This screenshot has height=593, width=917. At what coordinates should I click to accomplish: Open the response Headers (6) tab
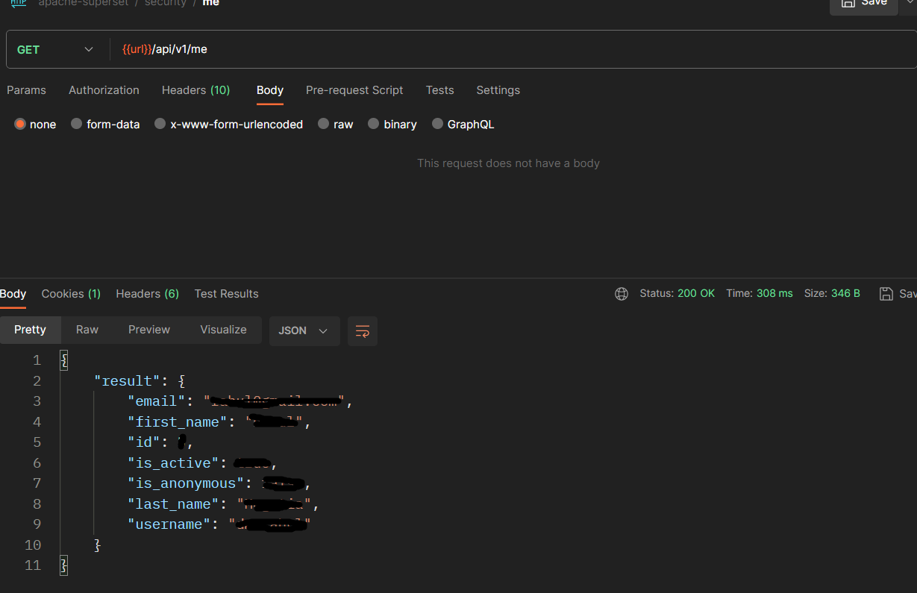pos(147,294)
